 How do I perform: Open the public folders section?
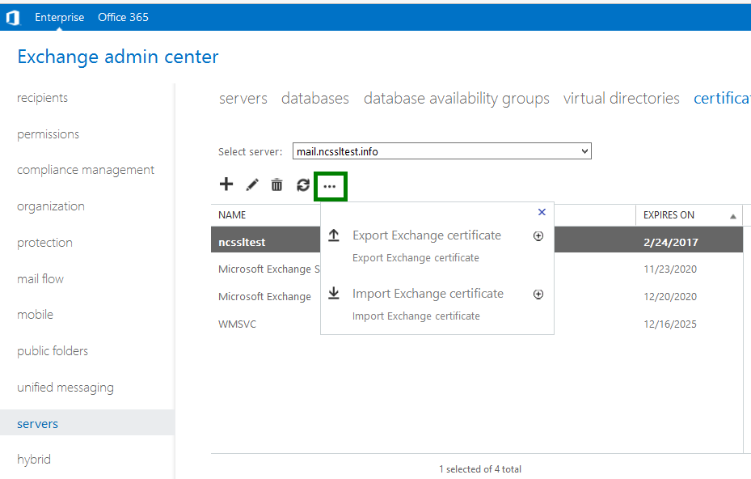[x=53, y=351]
